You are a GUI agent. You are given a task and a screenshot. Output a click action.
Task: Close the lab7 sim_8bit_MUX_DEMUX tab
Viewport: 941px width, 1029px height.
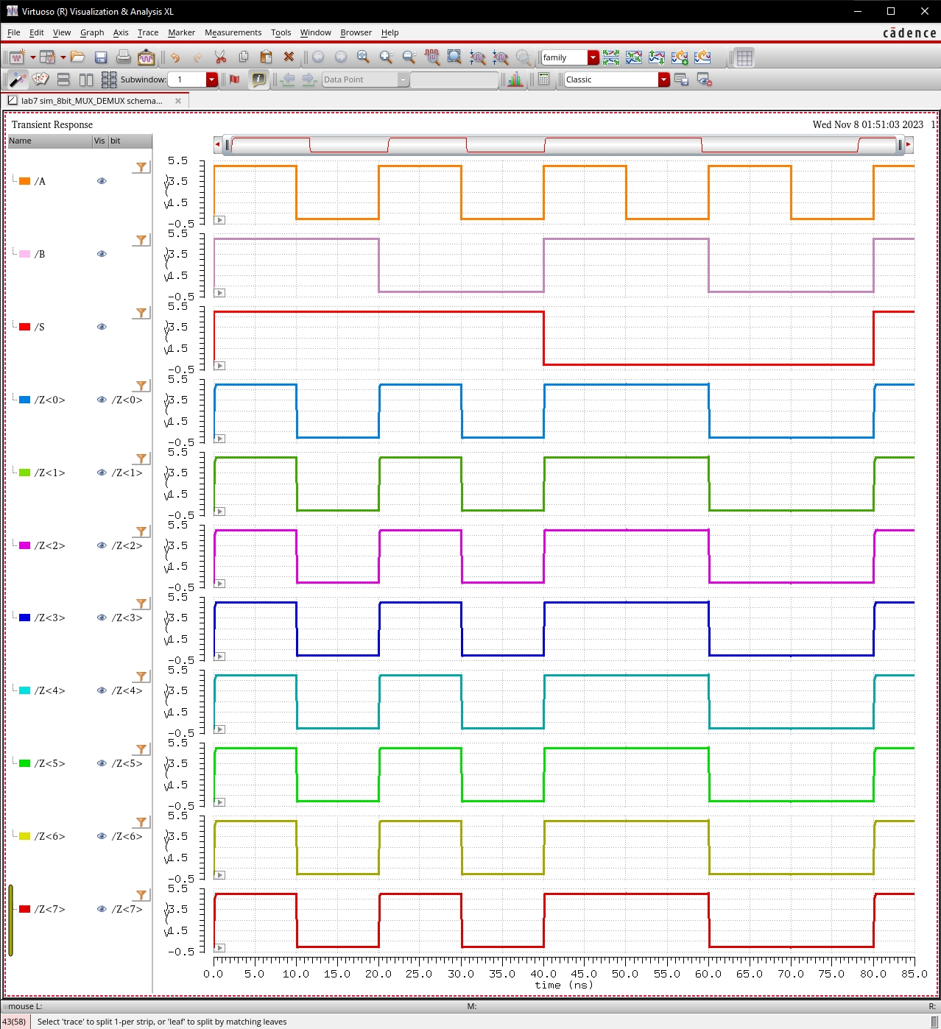click(x=178, y=101)
